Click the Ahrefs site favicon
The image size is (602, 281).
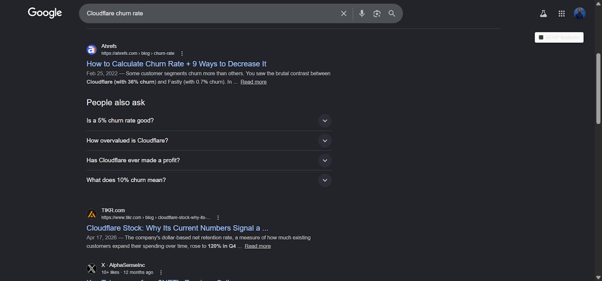pos(92,50)
